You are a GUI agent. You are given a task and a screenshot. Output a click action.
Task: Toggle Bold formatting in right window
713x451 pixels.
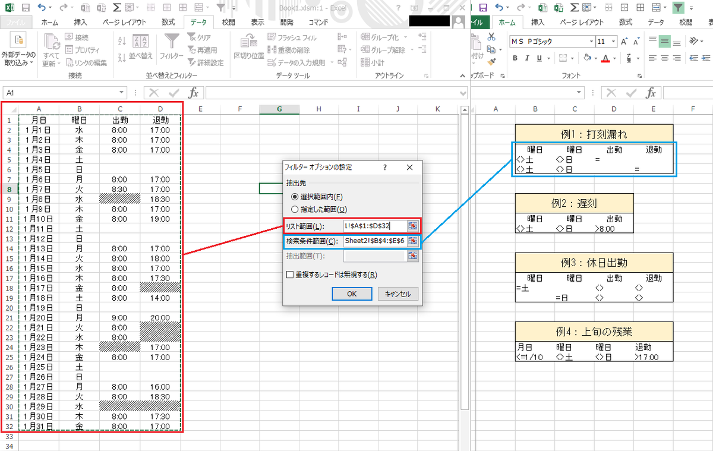click(x=516, y=58)
